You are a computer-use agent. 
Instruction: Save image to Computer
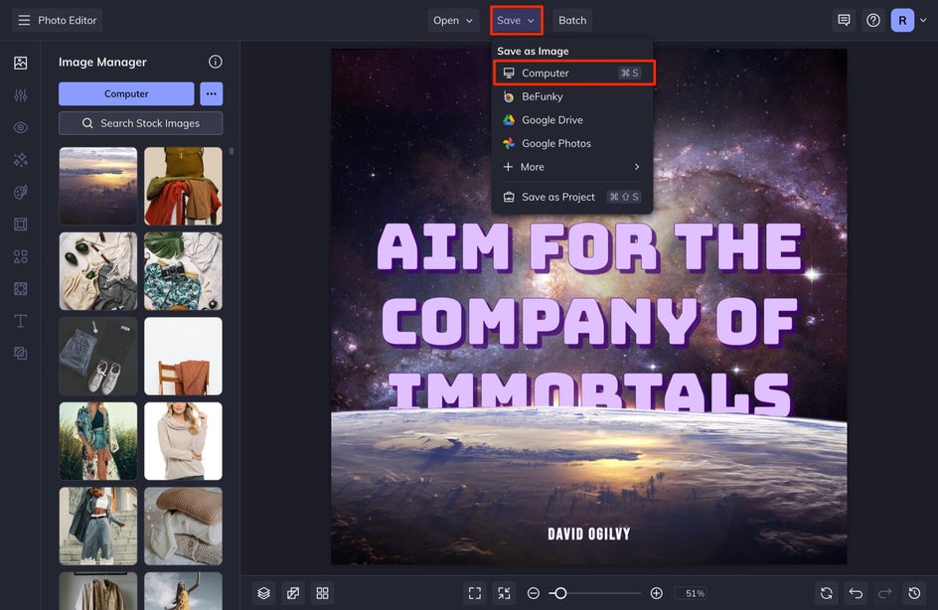pyautogui.click(x=572, y=73)
